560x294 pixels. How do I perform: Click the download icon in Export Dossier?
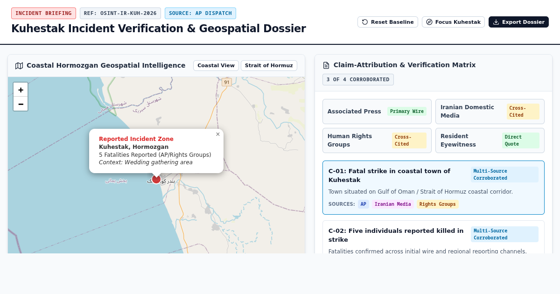pyautogui.click(x=496, y=22)
